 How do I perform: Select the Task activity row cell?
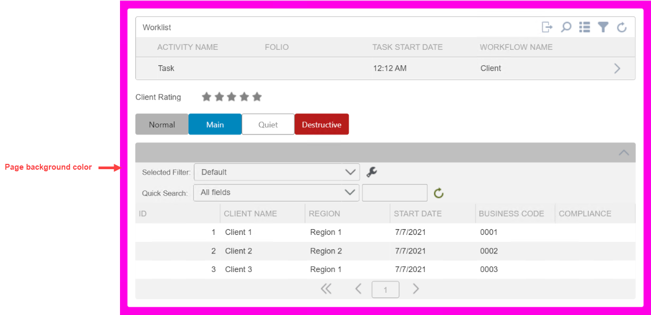click(166, 68)
